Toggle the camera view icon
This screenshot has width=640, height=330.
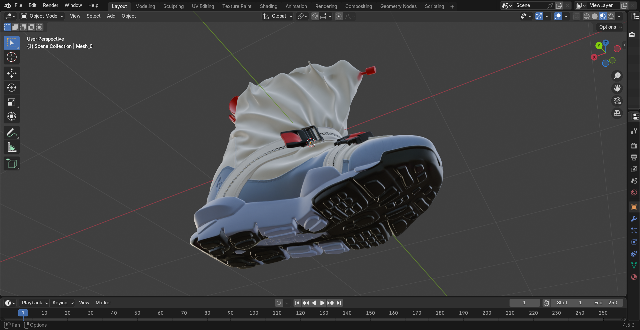click(617, 101)
